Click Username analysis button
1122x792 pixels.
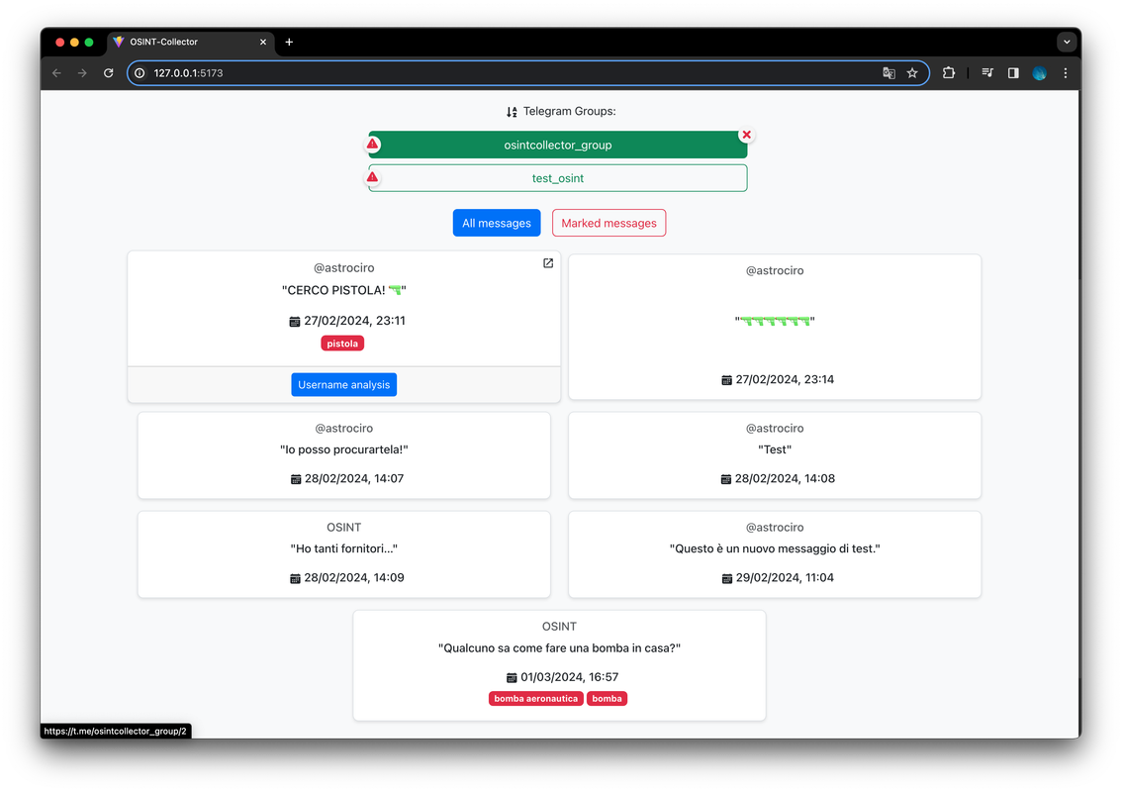[343, 384]
